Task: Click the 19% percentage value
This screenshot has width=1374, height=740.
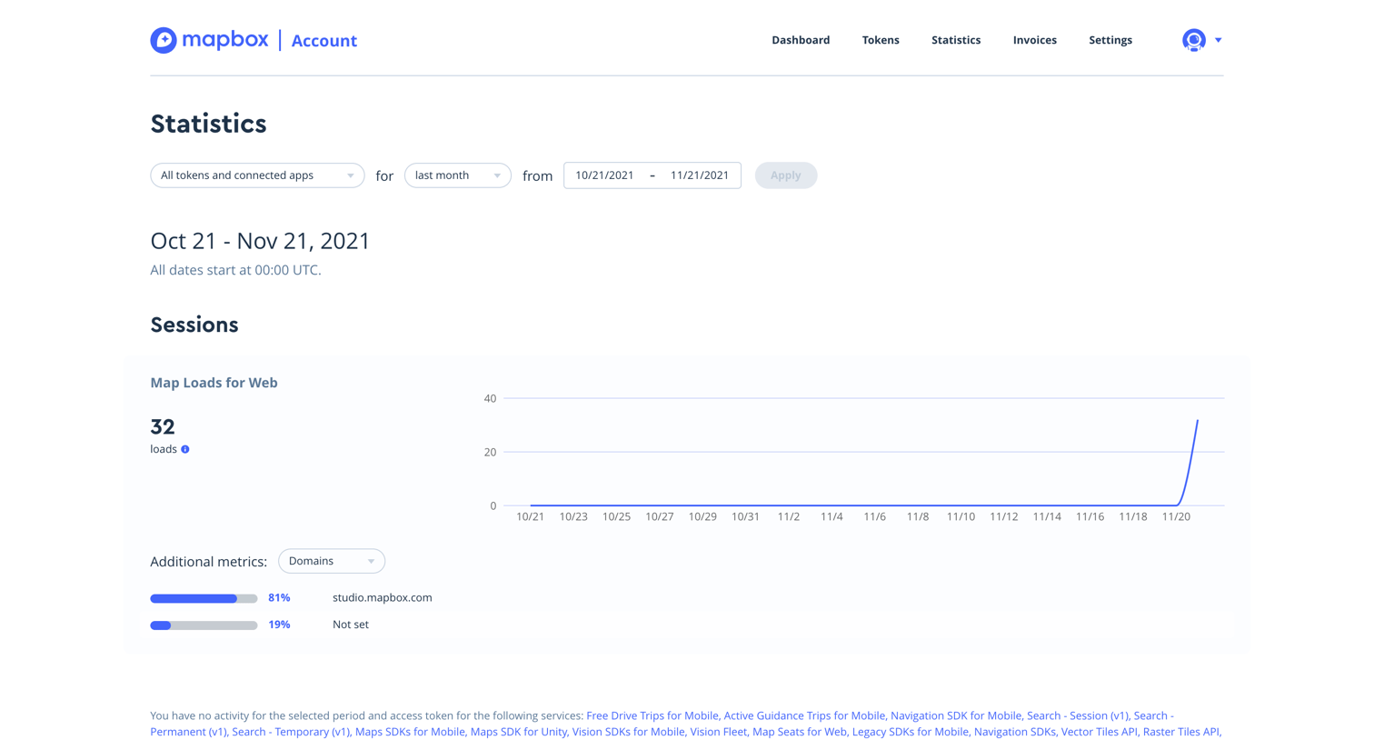Action: pyautogui.click(x=279, y=625)
